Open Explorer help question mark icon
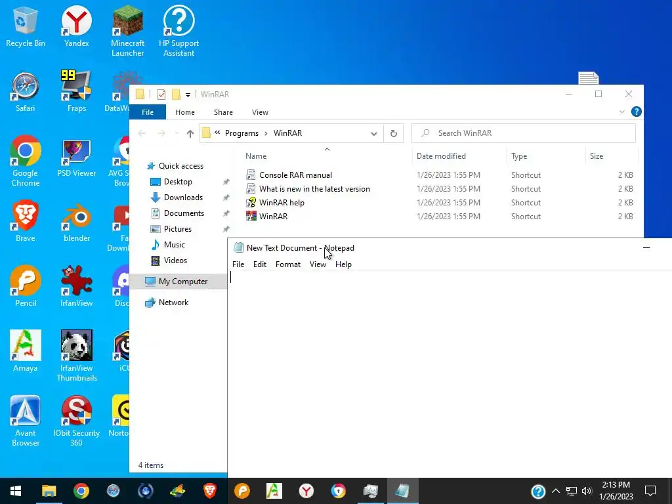This screenshot has height=504, width=672. [636, 112]
